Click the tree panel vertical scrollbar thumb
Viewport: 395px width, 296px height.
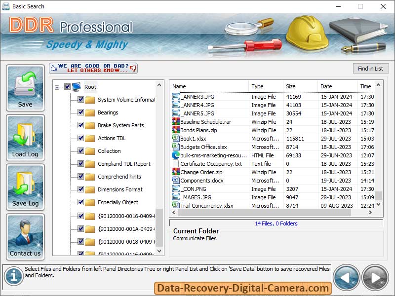[x=159, y=227]
